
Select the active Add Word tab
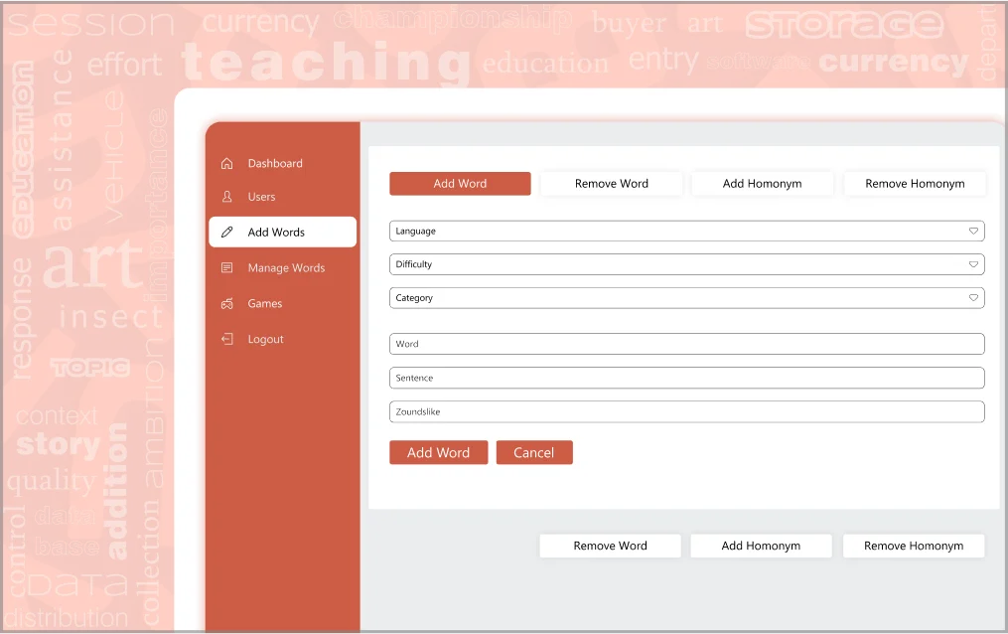click(x=460, y=184)
